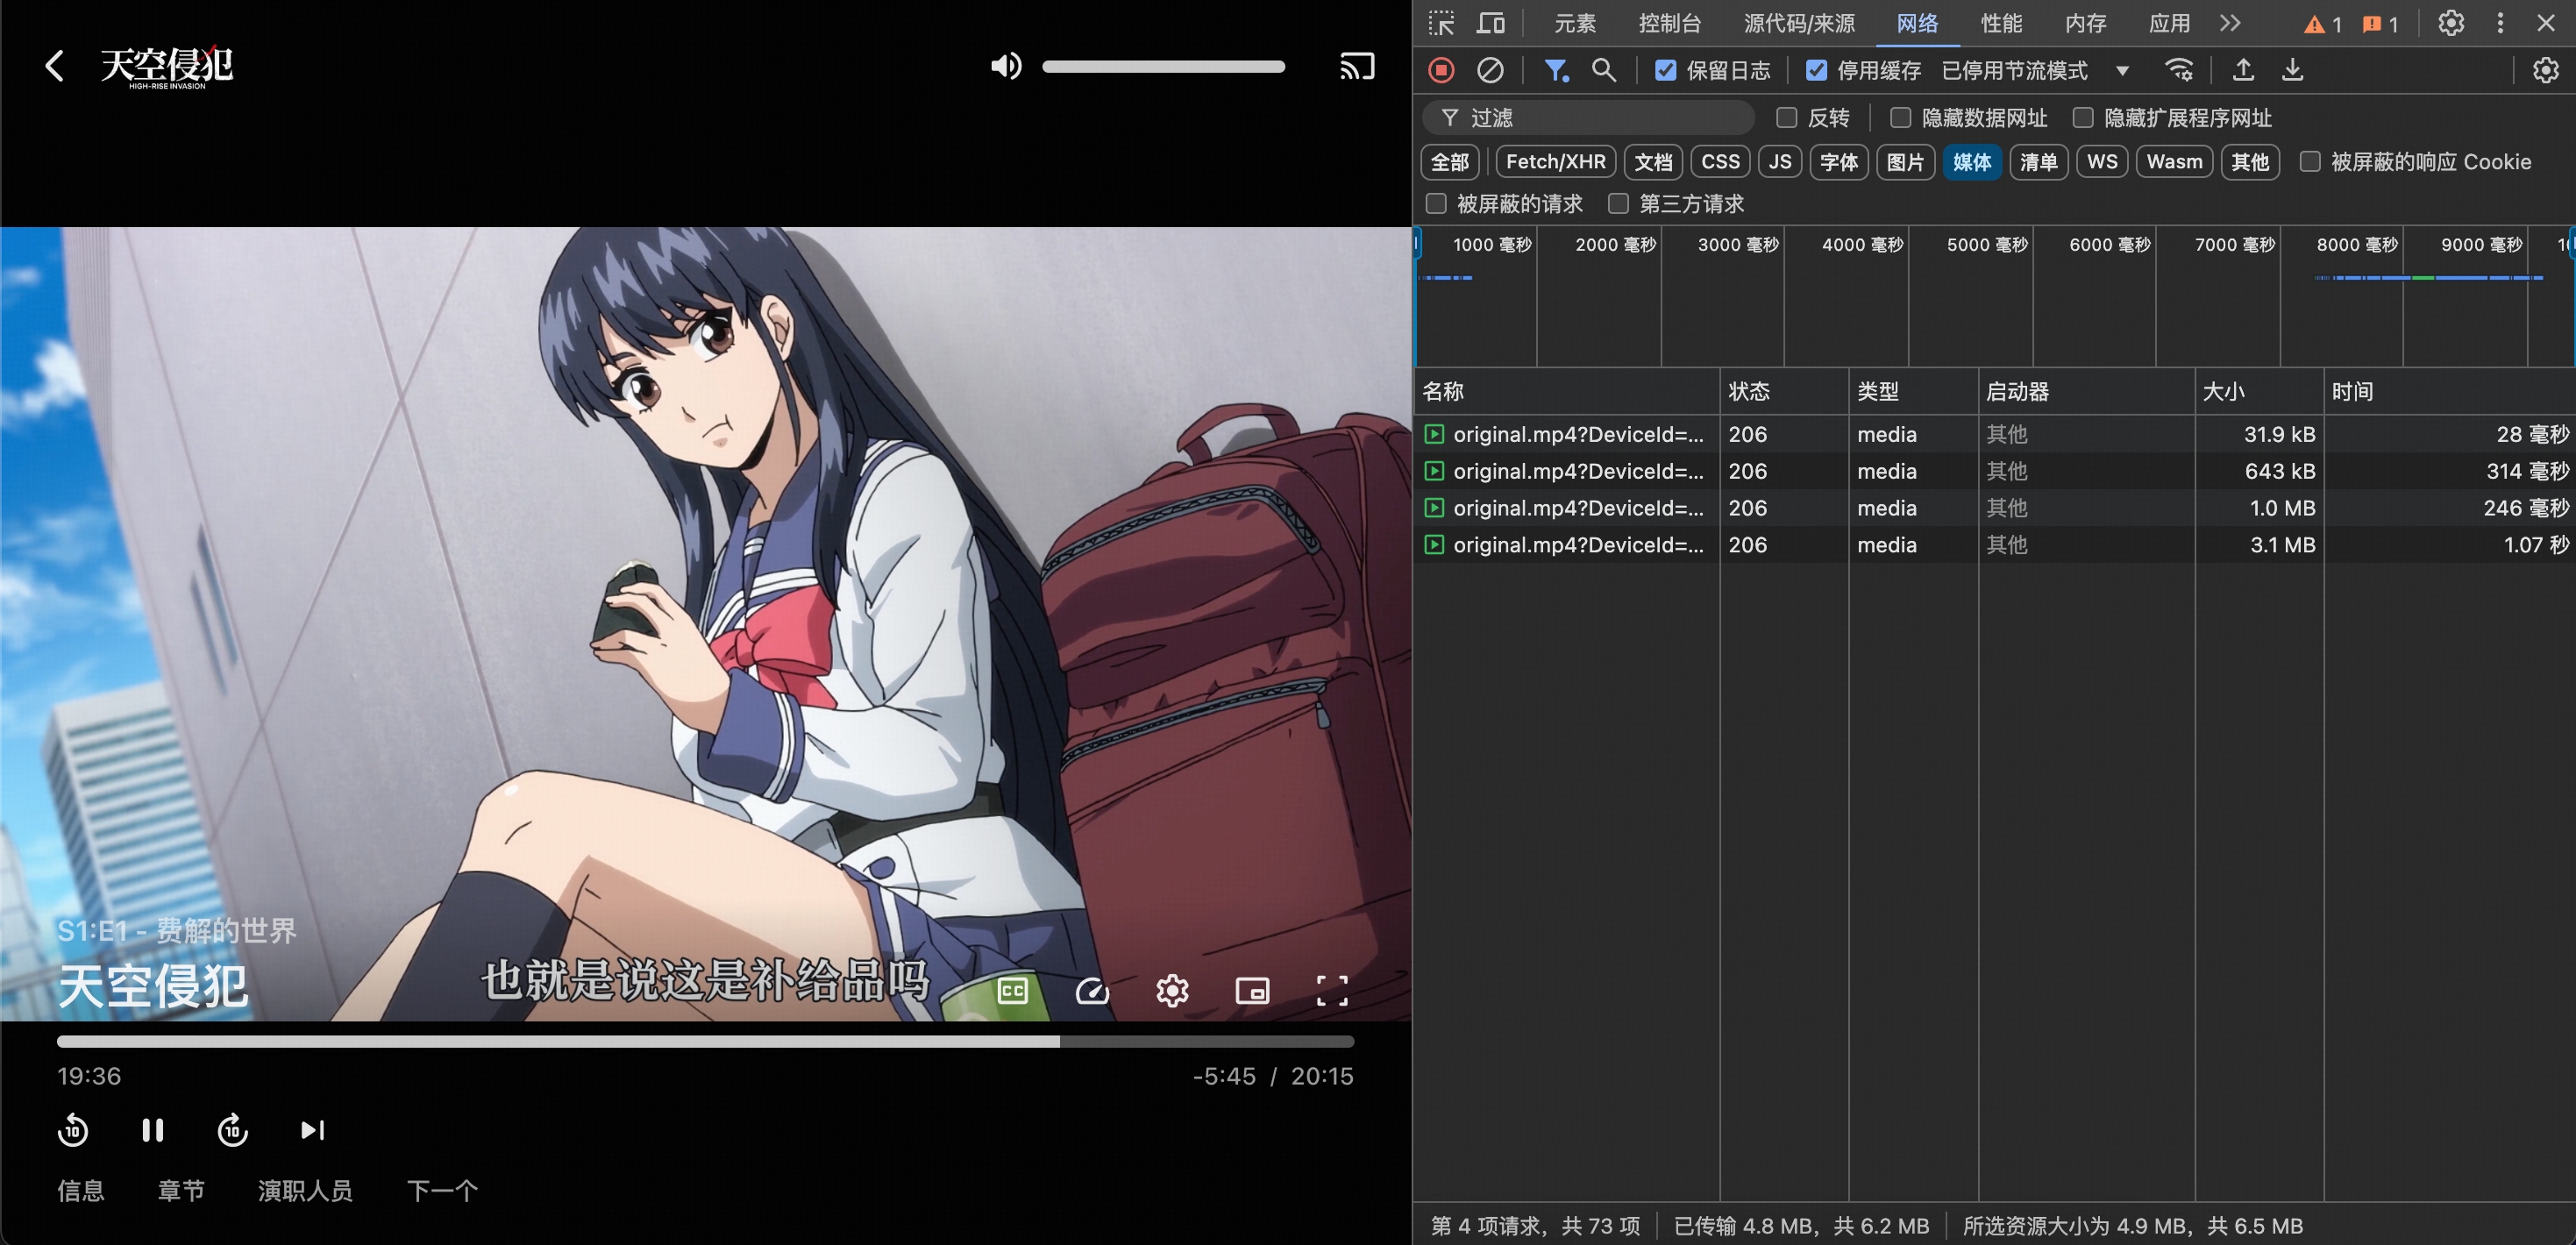Switch to 控制台 tab
Screen dimensions: 2576x1245
point(1670,23)
